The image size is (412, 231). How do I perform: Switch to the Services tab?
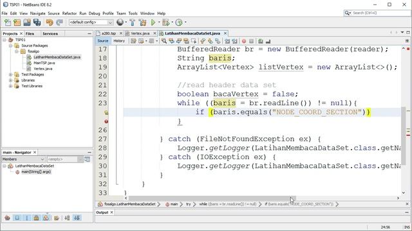coord(50,34)
